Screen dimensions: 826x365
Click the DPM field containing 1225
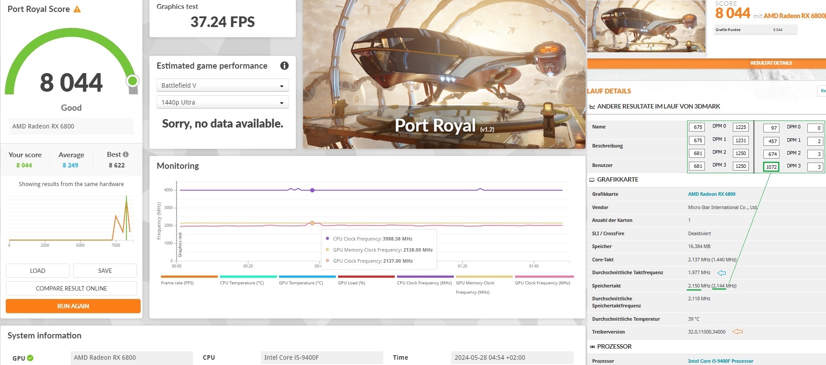click(740, 127)
